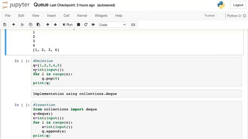This screenshot has height=139, width=248.
Task: Insert a cell below with plus icon
Action: [x=14, y=25]
